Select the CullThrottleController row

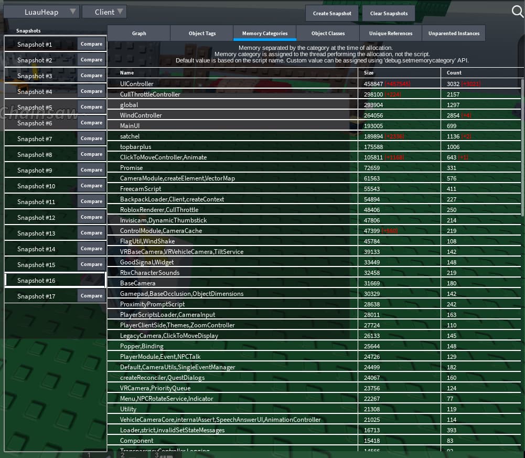point(314,94)
